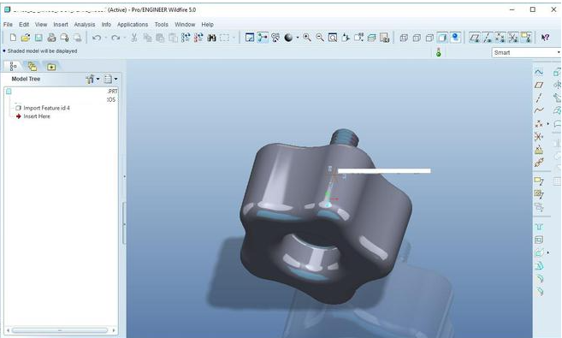Click the Print icon in the toolbar

pyautogui.click(x=51, y=38)
